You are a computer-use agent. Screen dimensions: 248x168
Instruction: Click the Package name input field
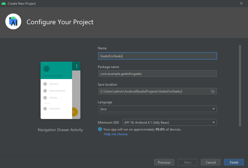(157, 74)
